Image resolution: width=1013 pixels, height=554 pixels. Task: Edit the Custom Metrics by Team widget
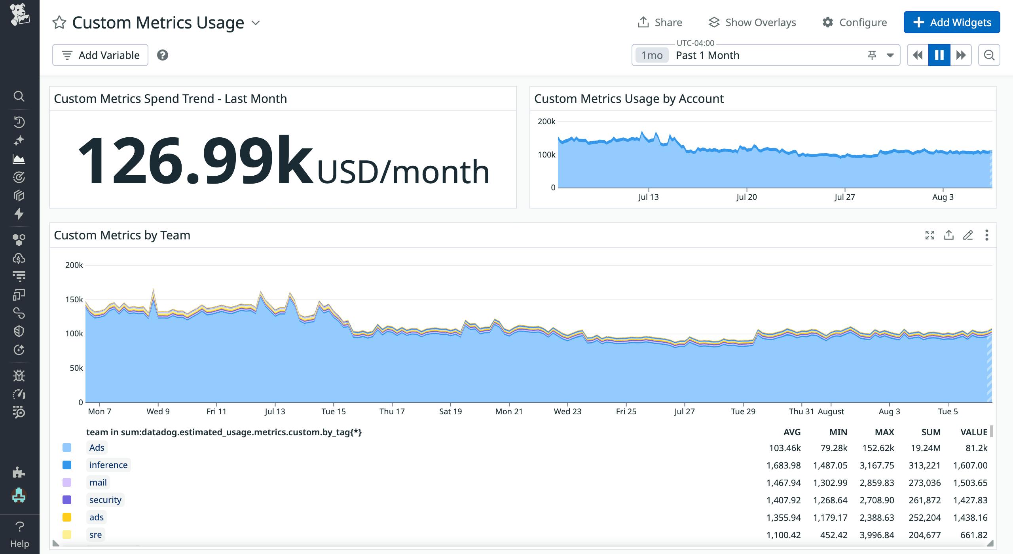tap(968, 235)
